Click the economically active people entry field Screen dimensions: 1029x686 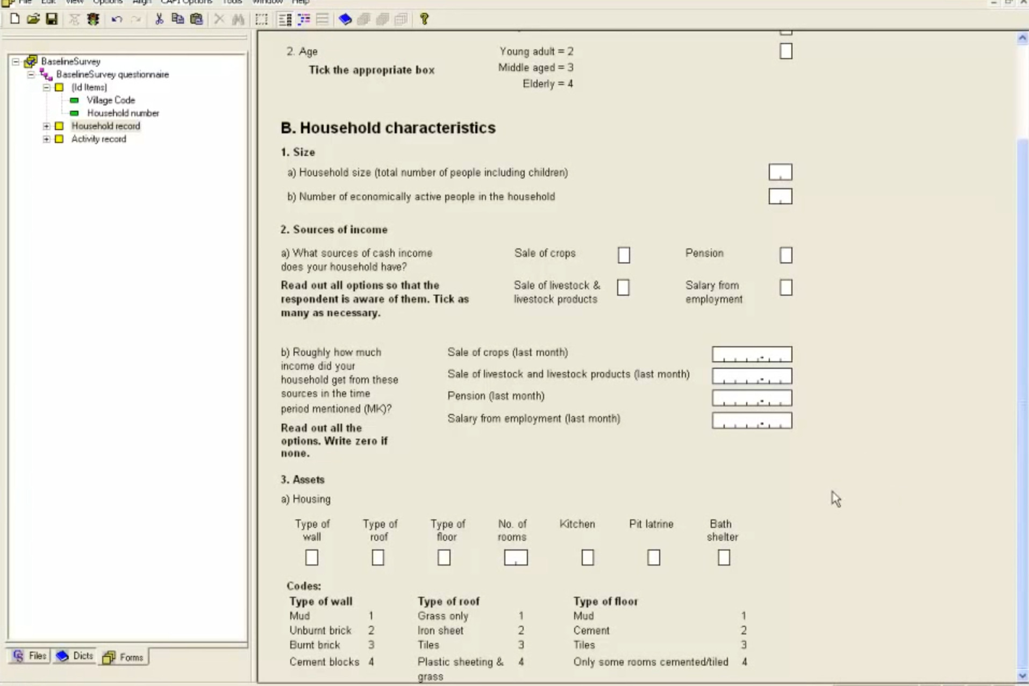click(780, 196)
